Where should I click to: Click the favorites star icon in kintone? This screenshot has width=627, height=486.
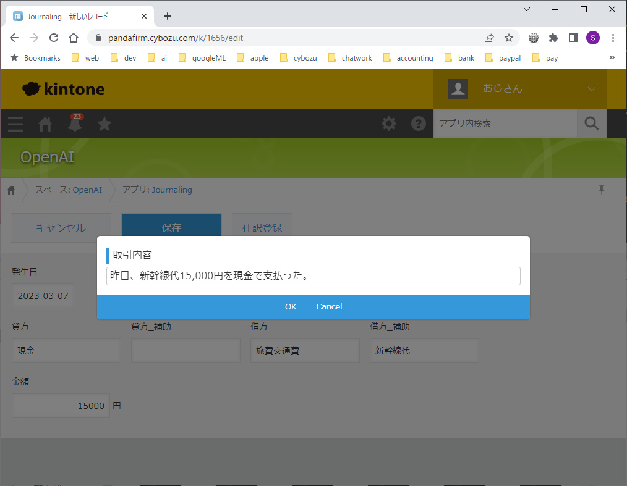pyautogui.click(x=105, y=124)
